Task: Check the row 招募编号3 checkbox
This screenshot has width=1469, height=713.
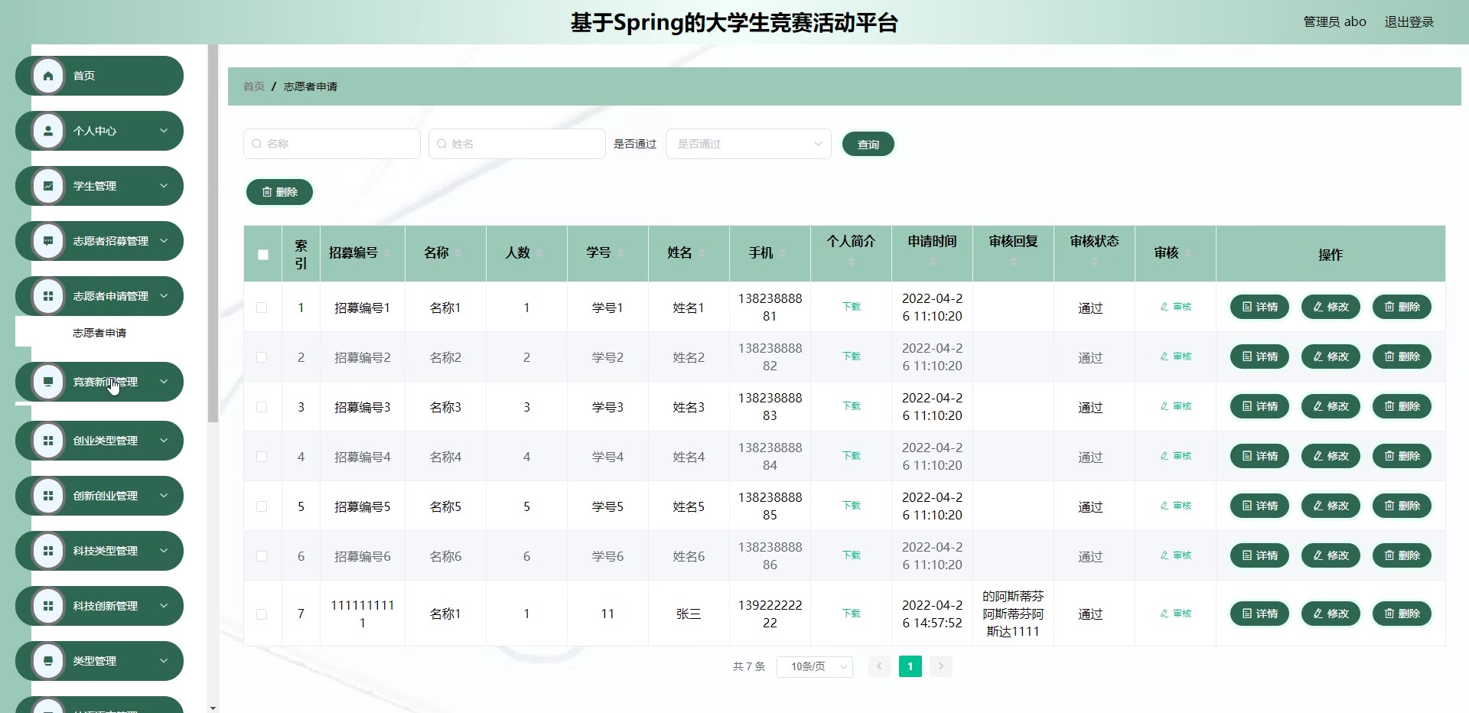Action: [x=262, y=407]
